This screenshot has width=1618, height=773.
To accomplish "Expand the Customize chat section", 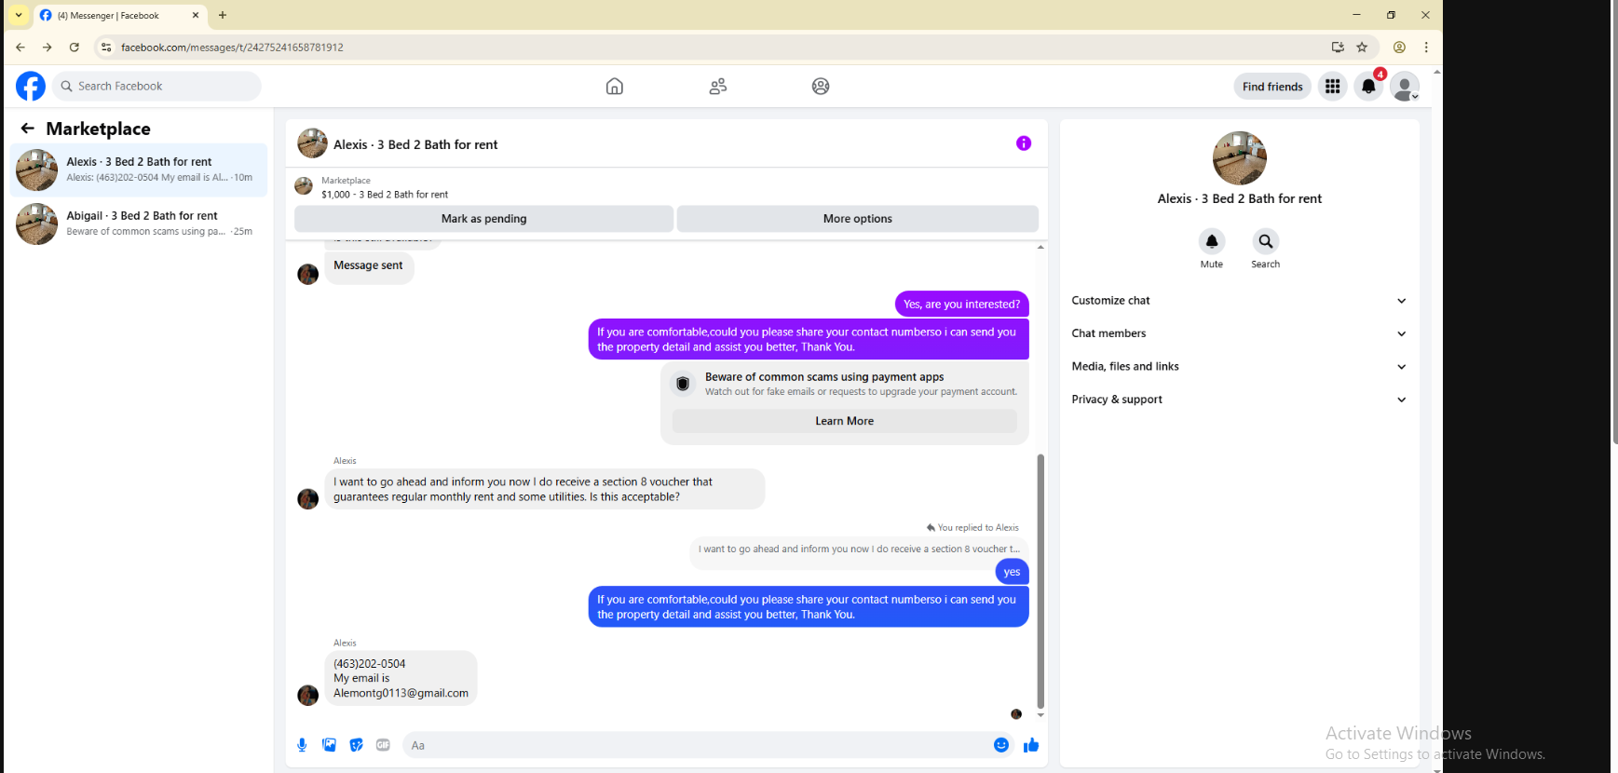I will (1239, 301).
